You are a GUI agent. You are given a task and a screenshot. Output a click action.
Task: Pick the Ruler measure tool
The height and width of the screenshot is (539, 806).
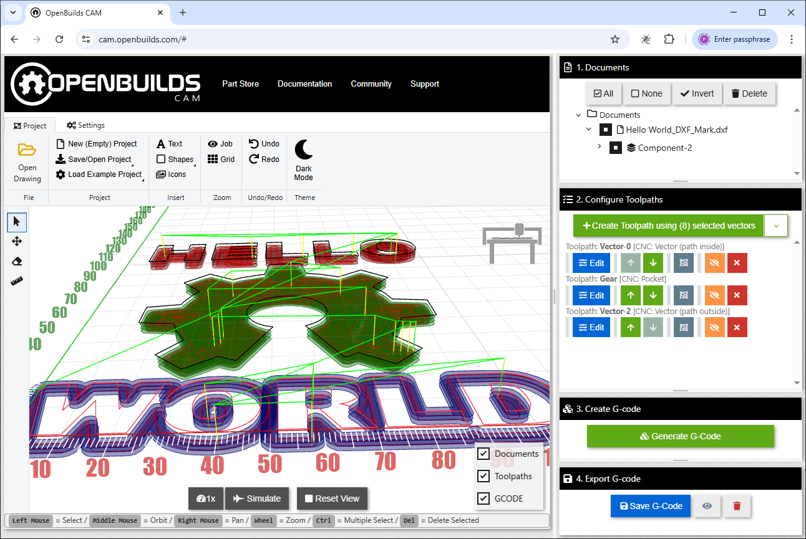tap(17, 281)
